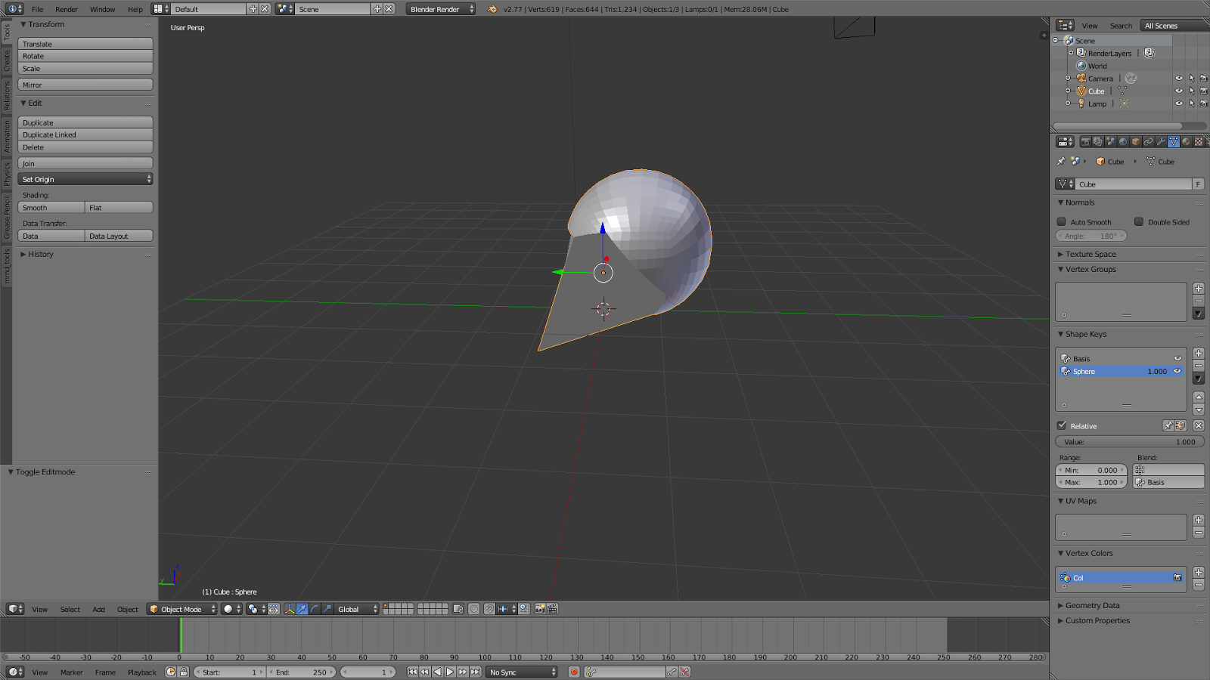Select the Rotate manipulator arc icon
The image size is (1210, 680).
[315, 609]
